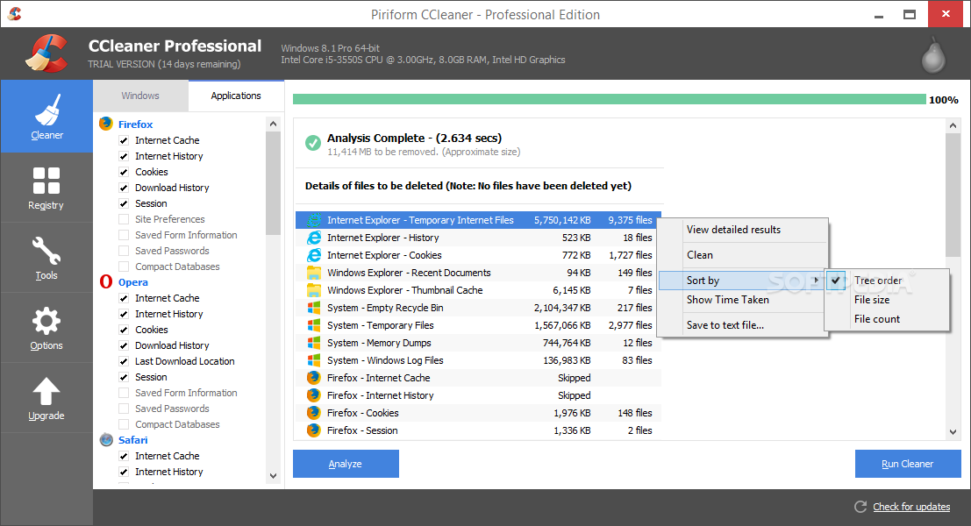Viewport: 971px width, 526px height.
Task: Collapse the Firefox group heading
Action: 135,124
